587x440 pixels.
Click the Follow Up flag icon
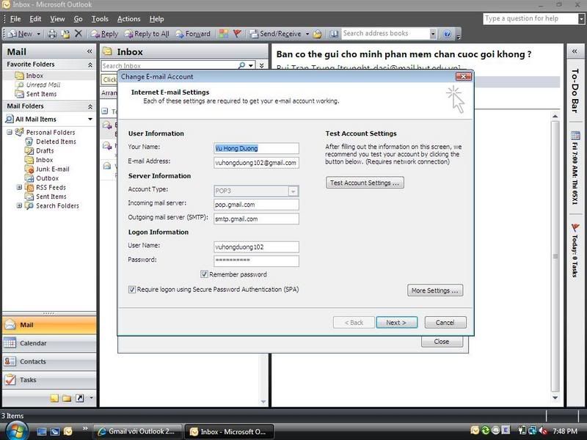point(237,34)
